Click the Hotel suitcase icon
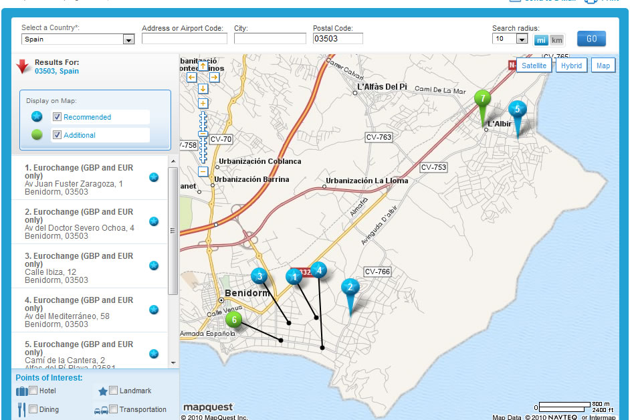Viewport: 630px width, 420px height. tap(21, 391)
